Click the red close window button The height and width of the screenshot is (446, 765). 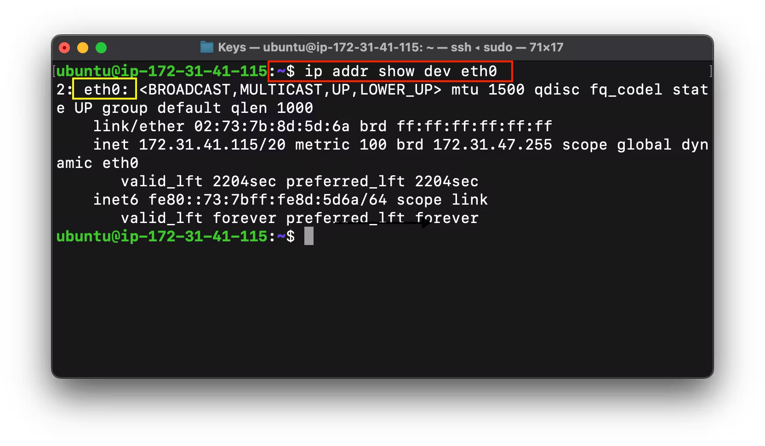point(65,48)
